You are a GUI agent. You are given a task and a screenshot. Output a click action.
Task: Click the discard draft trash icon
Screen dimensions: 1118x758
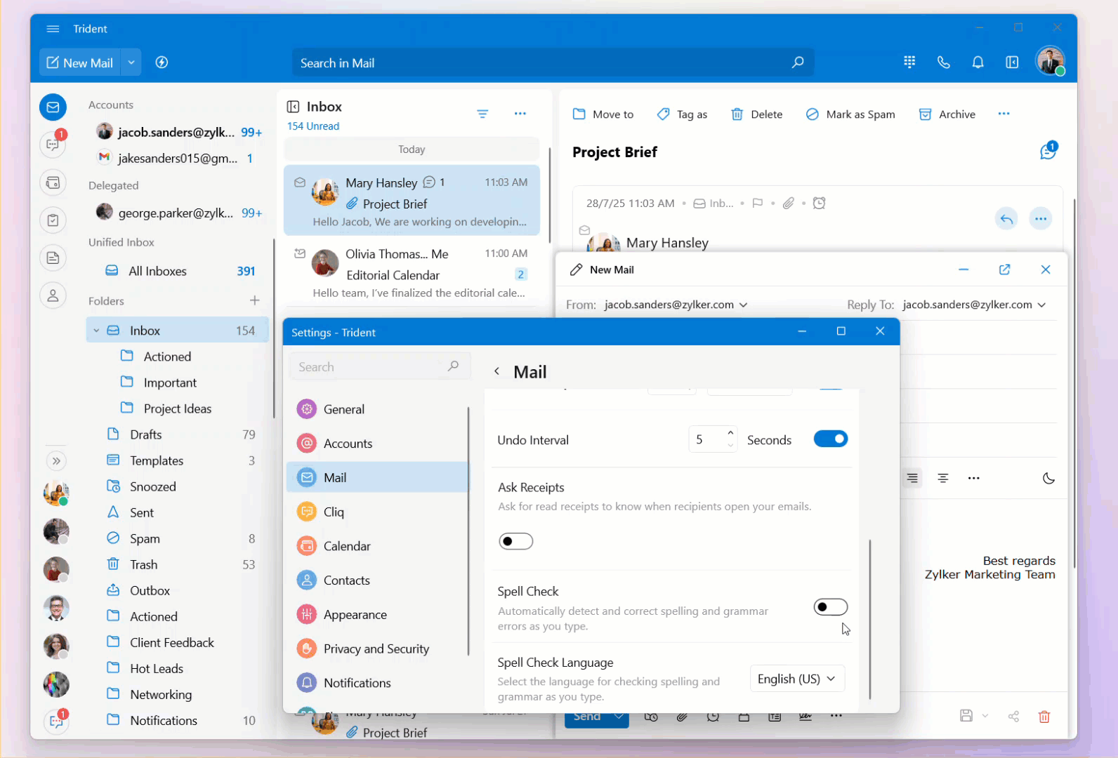[1044, 717]
